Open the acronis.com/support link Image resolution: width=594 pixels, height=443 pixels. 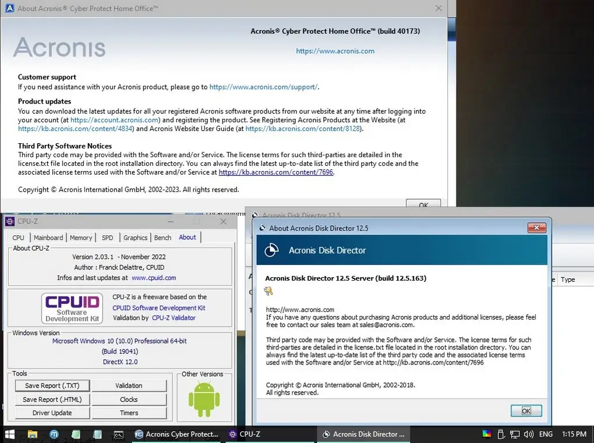(264, 87)
